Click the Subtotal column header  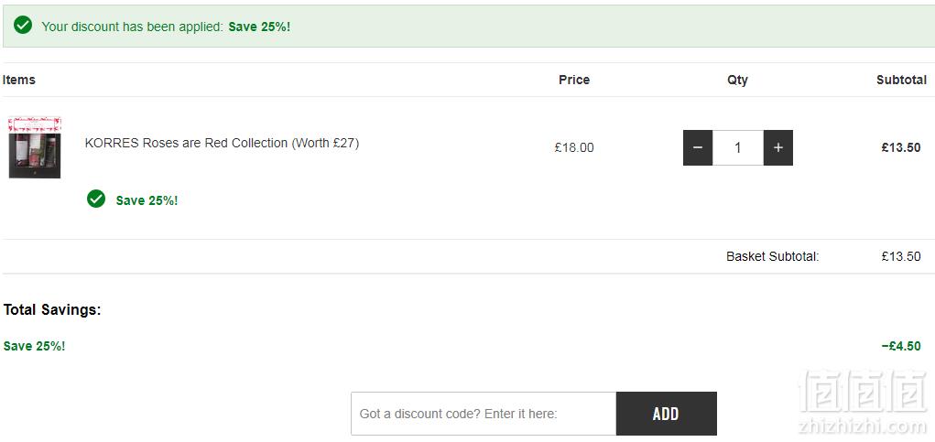902,80
